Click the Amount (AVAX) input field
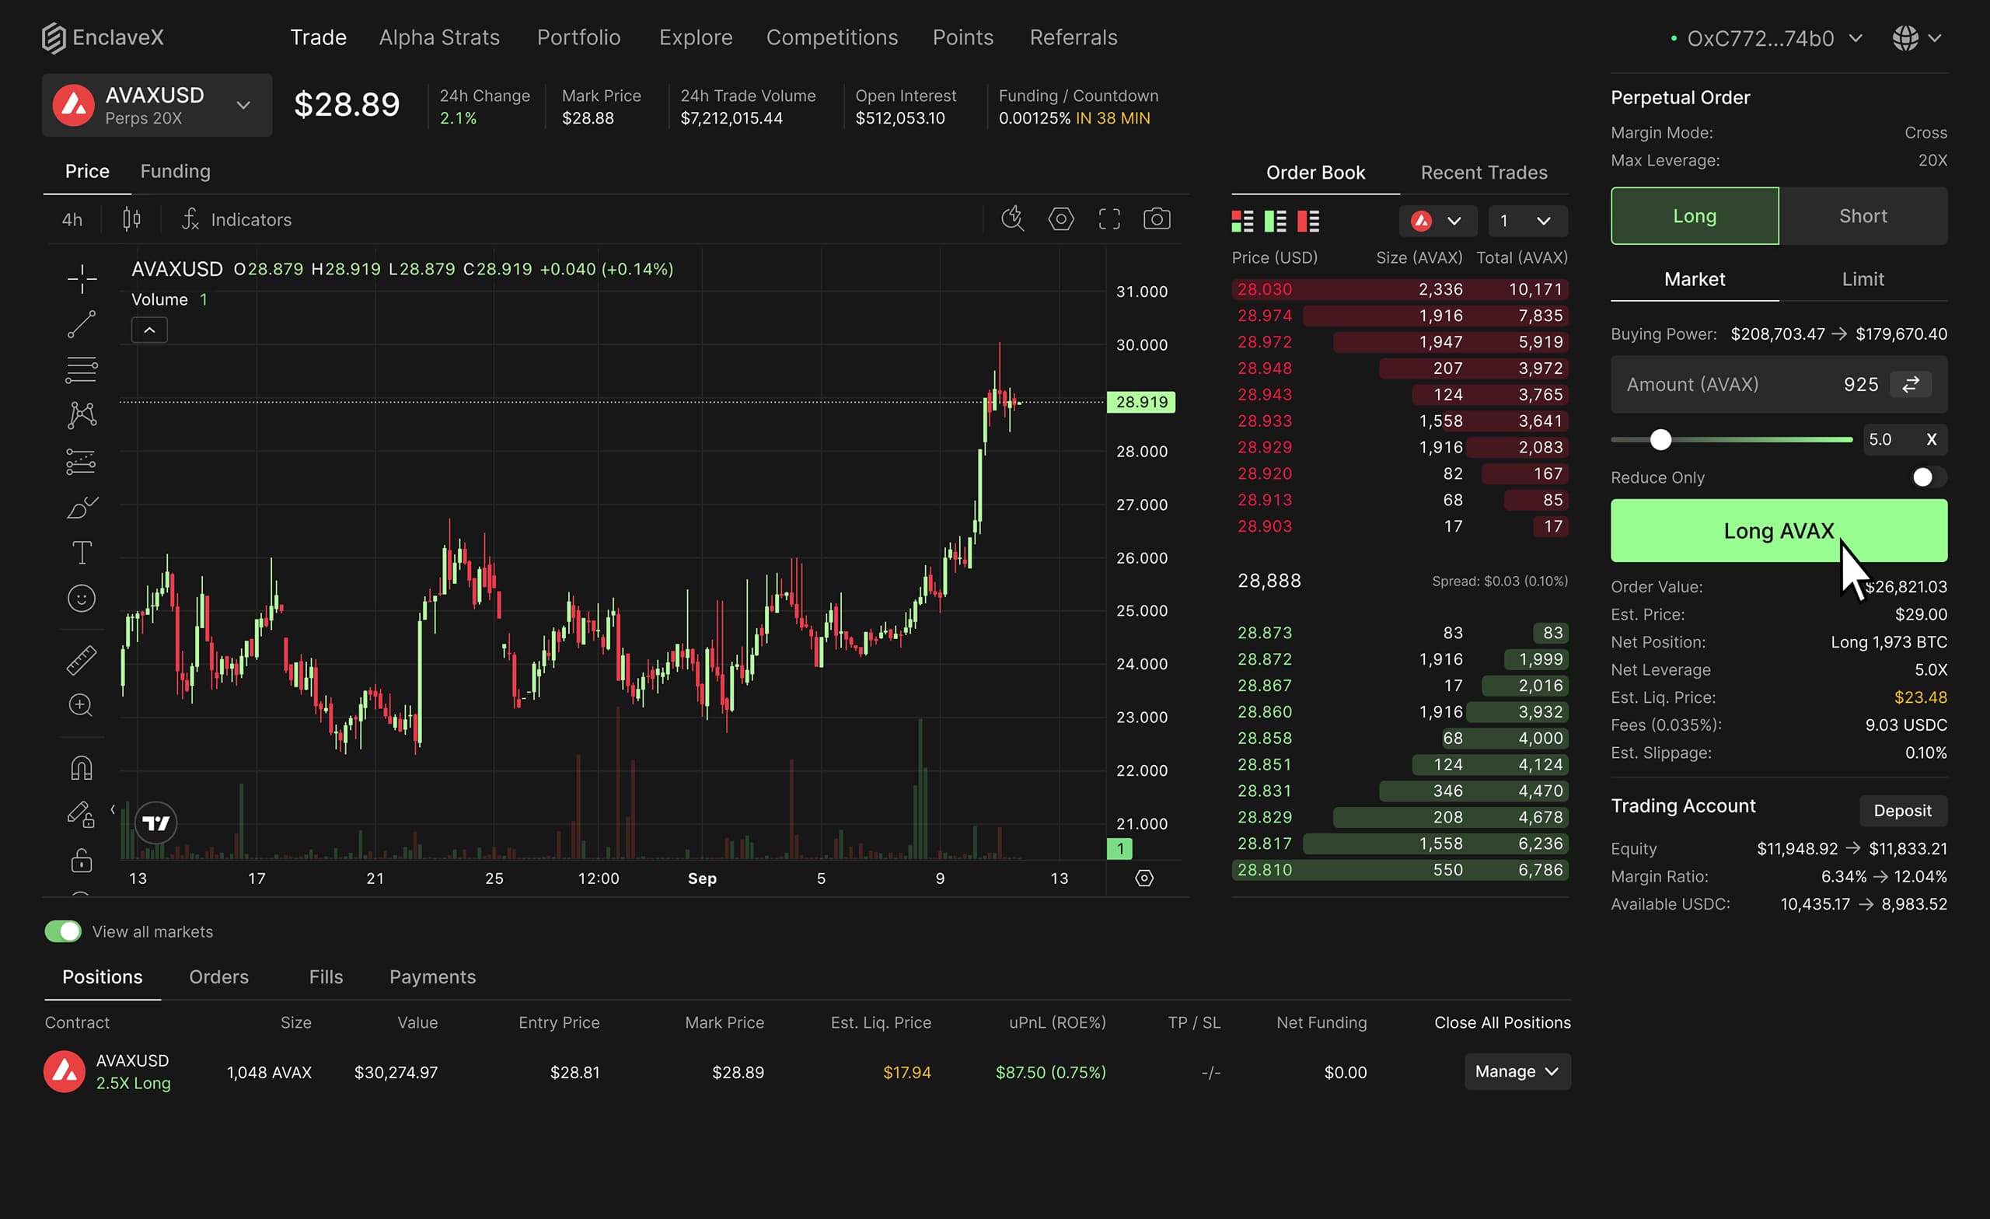 click(1779, 385)
